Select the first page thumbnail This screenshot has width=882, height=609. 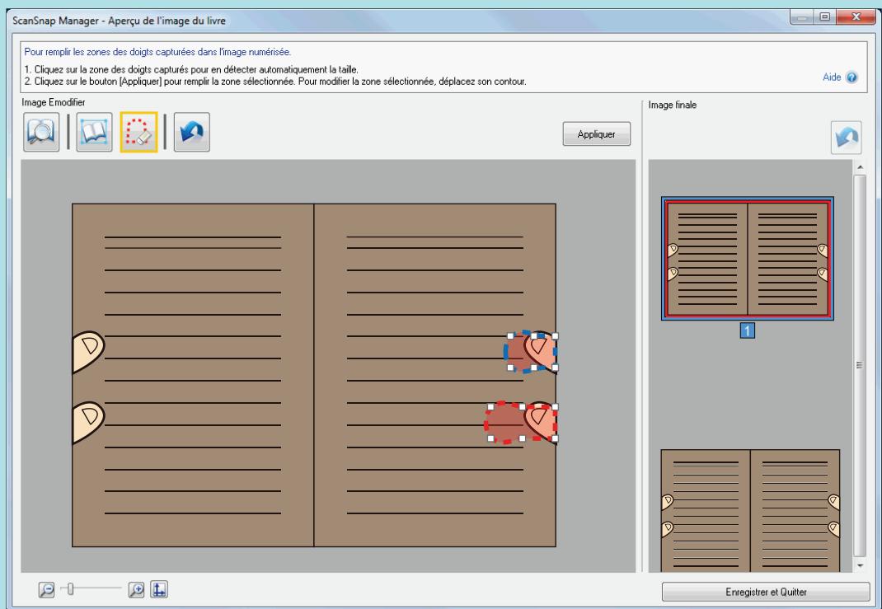click(x=747, y=259)
